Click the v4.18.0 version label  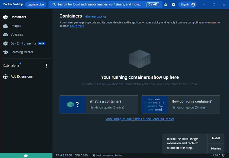216,155
